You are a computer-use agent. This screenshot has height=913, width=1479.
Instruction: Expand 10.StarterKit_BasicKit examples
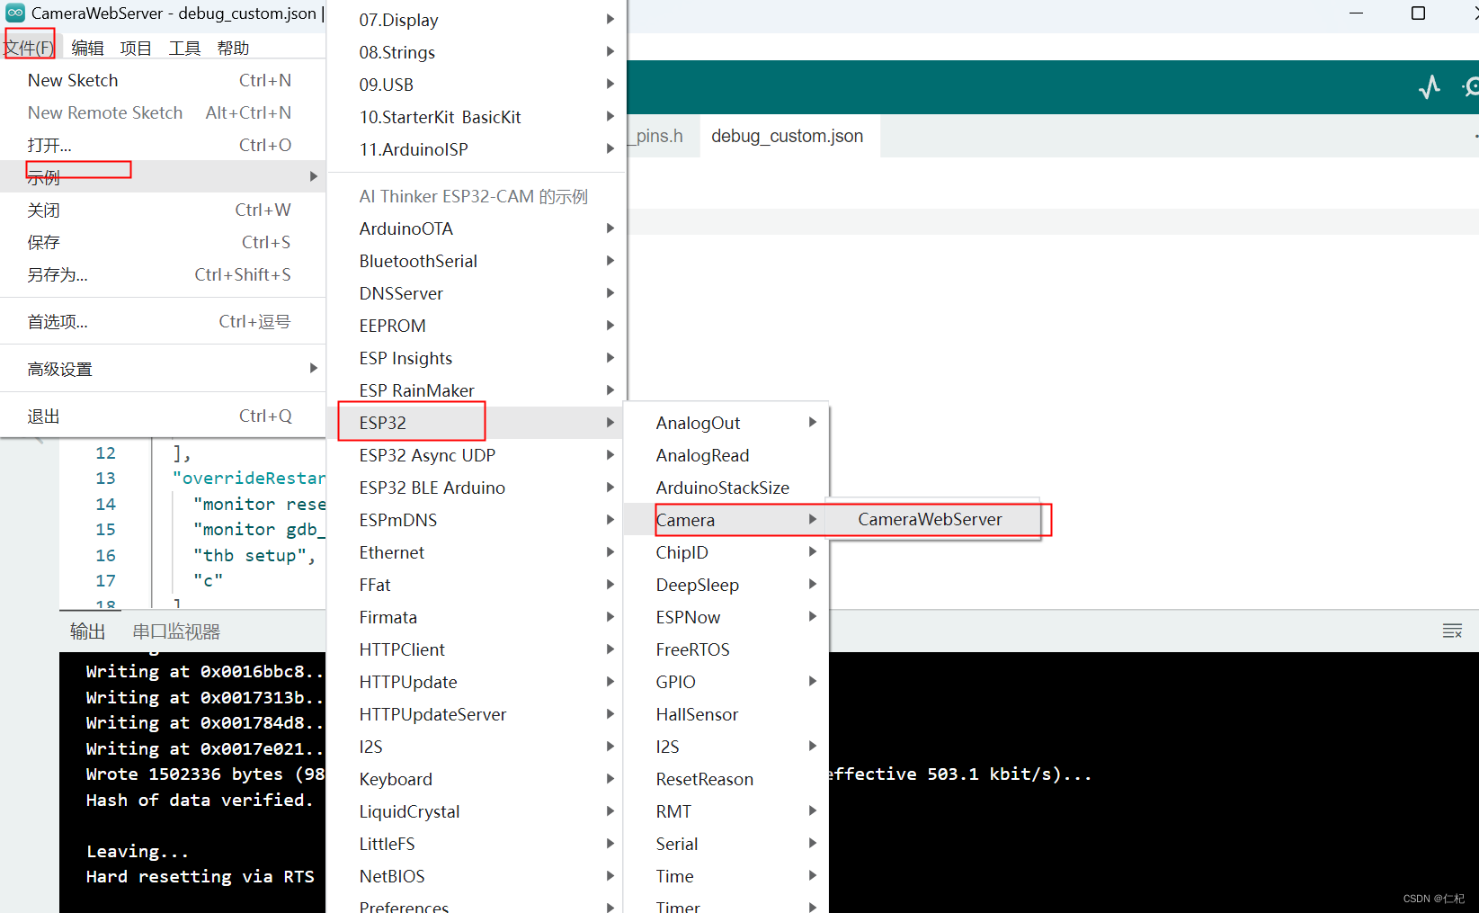tap(477, 117)
